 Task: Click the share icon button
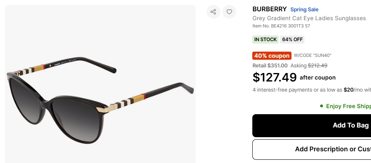(214, 12)
